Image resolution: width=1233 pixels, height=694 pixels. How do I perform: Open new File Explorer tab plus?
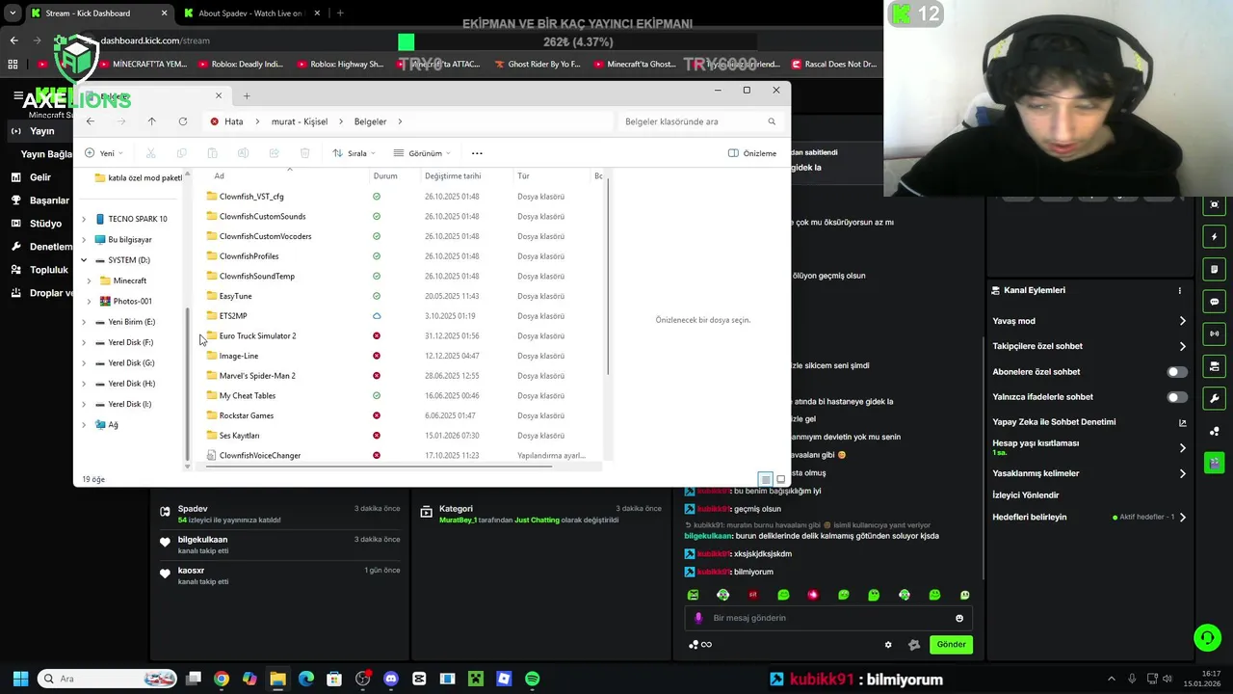[x=247, y=95]
